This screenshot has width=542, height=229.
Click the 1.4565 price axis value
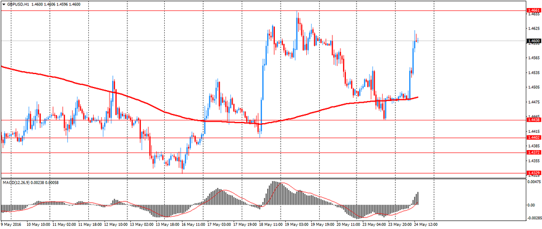point(533,58)
